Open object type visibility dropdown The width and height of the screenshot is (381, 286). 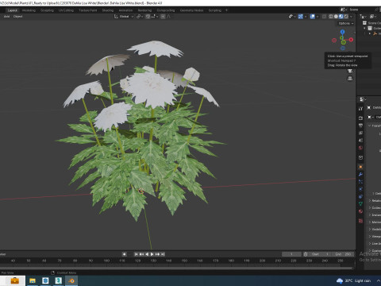tap(292, 17)
